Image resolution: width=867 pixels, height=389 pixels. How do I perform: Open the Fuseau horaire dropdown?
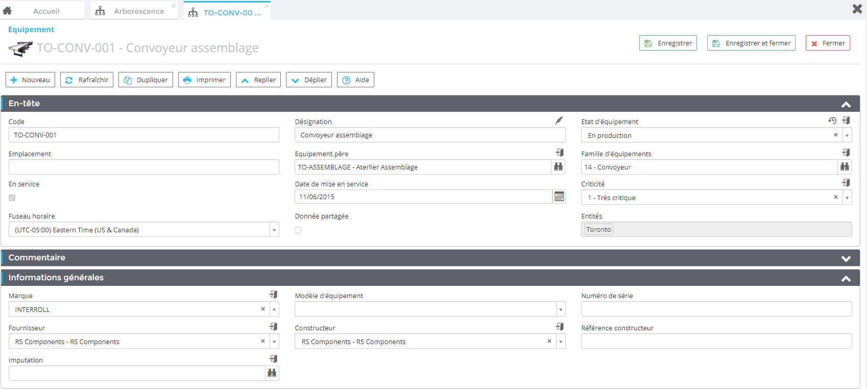point(274,230)
